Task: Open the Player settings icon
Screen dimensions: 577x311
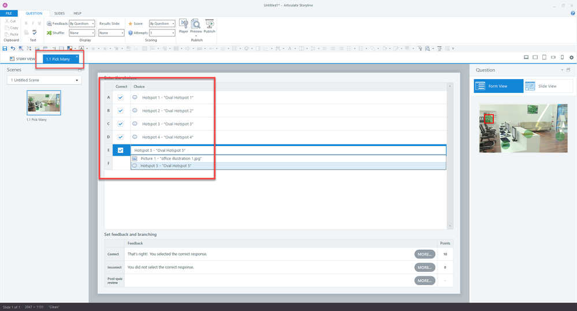Action: (x=183, y=24)
